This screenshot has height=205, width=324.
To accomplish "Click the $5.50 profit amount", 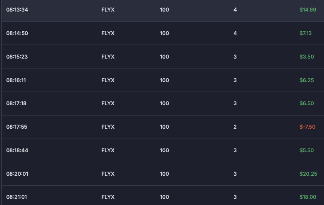I will pyautogui.click(x=306, y=150).
